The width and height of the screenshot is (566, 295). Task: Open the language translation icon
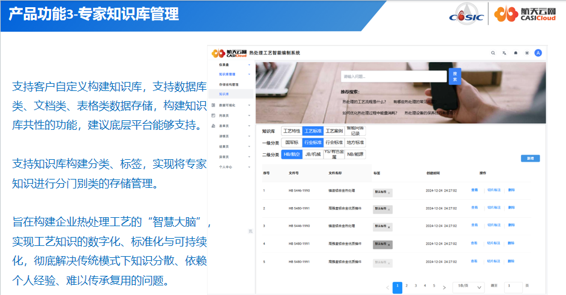tap(505, 53)
